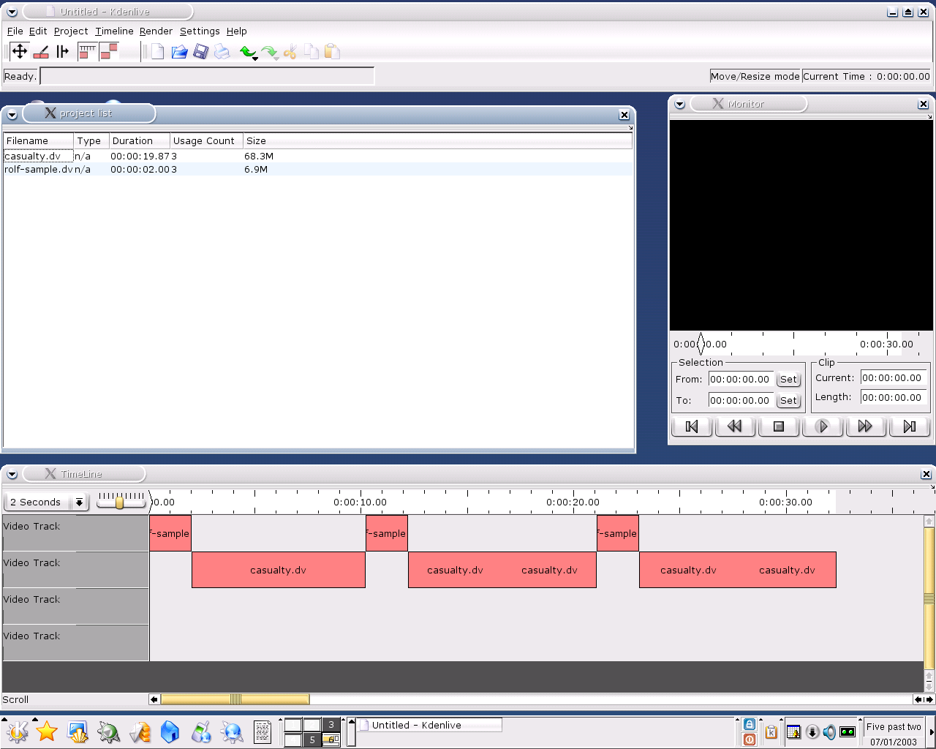This screenshot has width=936, height=749.
Task: Click the Open file folder icon
Action: (179, 51)
